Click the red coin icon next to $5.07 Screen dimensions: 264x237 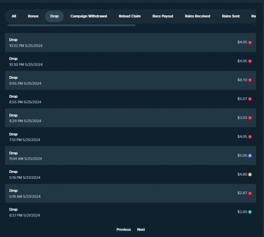(250, 99)
